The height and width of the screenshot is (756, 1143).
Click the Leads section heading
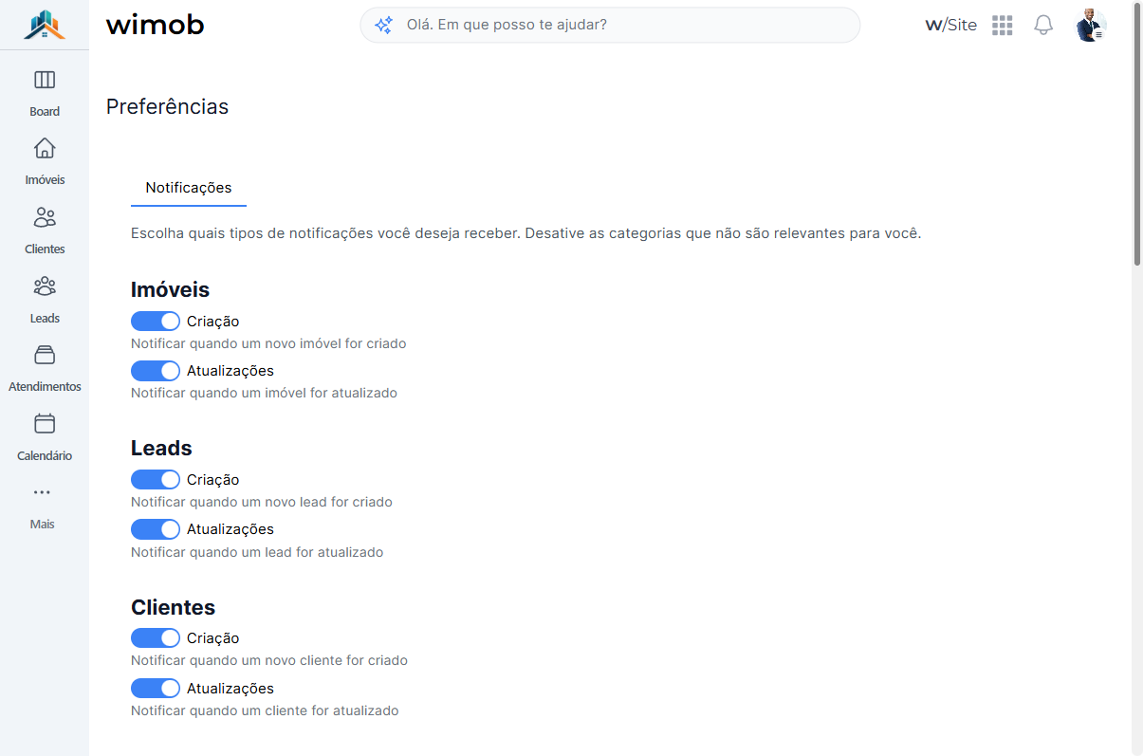(161, 448)
